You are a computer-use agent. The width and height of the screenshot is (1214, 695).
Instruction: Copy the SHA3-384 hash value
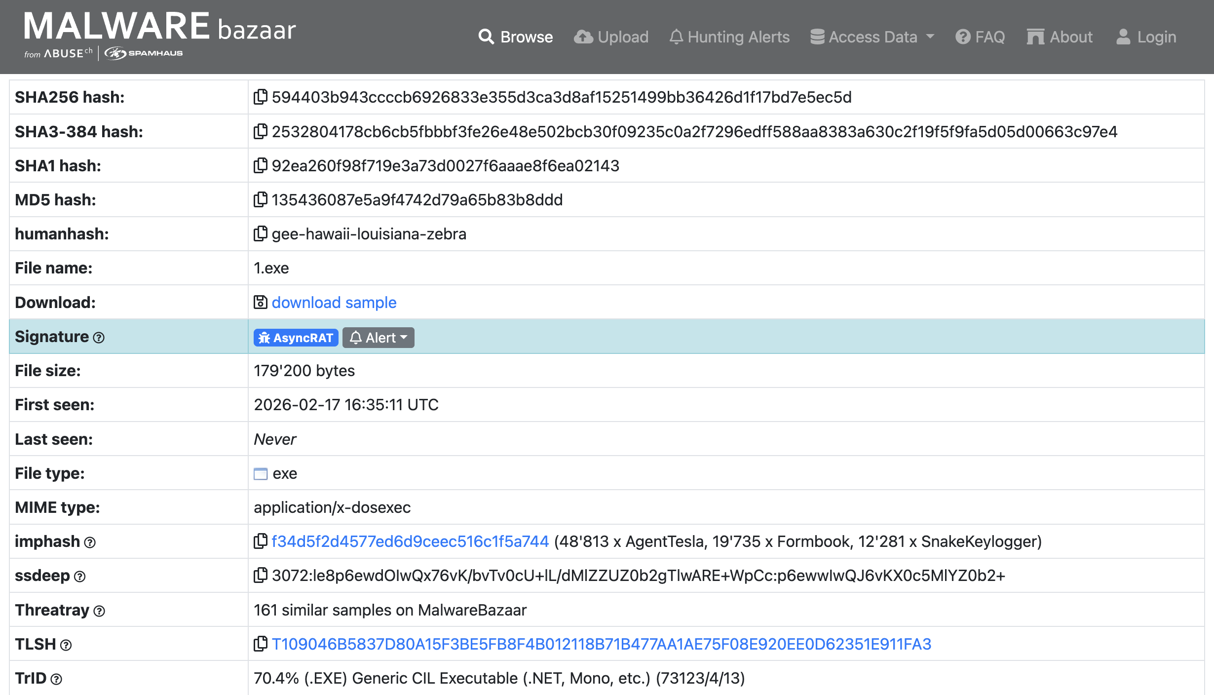(260, 131)
